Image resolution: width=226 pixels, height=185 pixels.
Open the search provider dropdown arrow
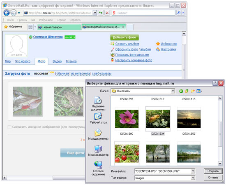(183, 13)
